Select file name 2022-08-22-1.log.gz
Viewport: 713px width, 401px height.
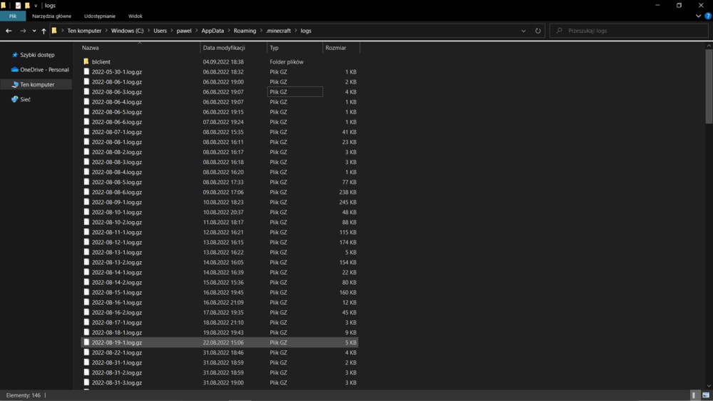(x=117, y=352)
